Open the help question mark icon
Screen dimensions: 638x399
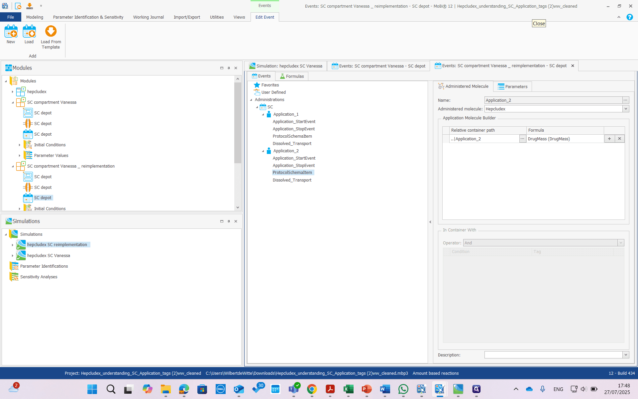pyautogui.click(x=629, y=17)
